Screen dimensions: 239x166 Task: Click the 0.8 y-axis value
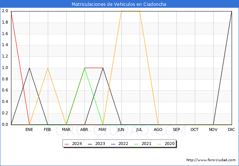point(5,79)
